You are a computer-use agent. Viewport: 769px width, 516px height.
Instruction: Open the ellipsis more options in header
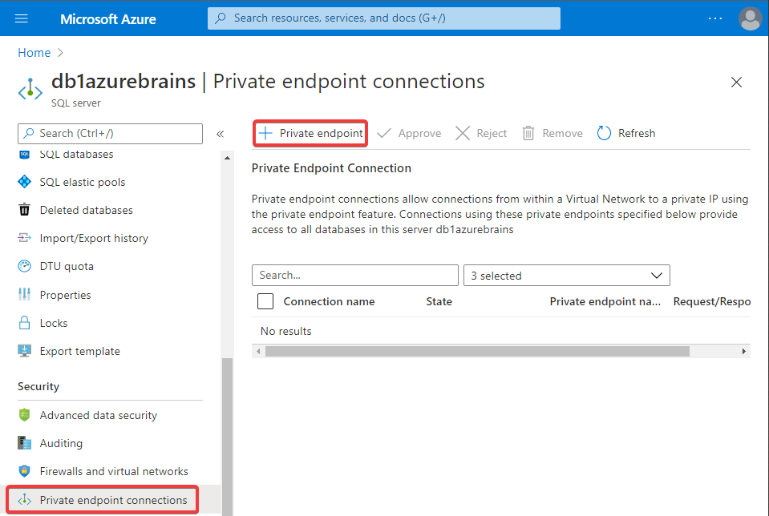coord(715,18)
